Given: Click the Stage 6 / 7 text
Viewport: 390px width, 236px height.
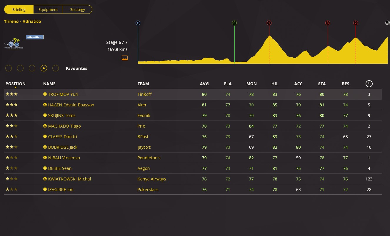Looking at the screenshot, I should (x=117, y=42).
